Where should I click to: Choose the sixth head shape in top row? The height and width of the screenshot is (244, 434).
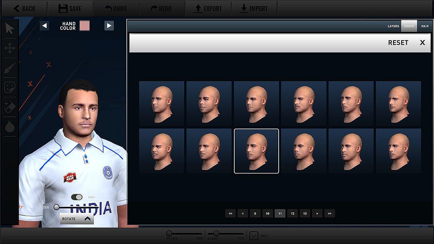tap(398, 104)
